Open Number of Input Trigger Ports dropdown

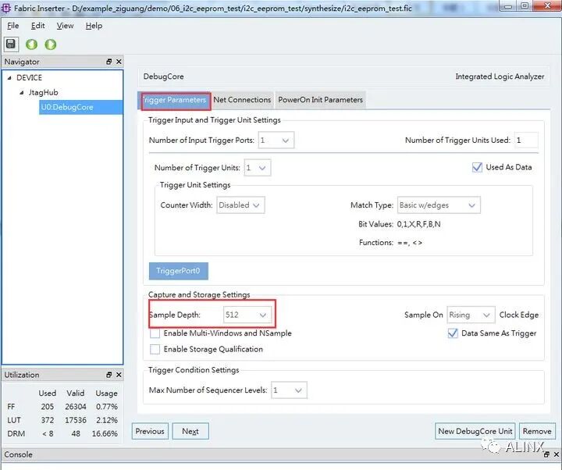[276, 141]
